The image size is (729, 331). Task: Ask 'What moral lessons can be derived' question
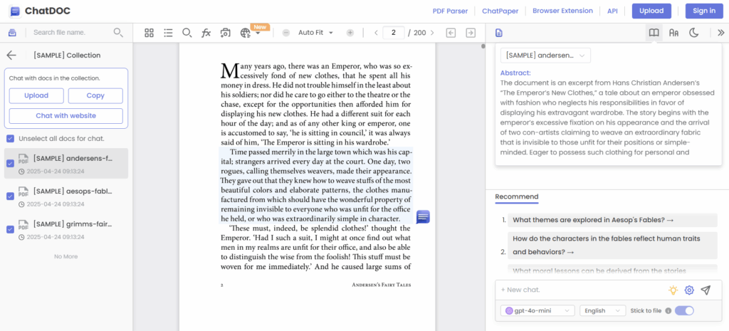612,270
